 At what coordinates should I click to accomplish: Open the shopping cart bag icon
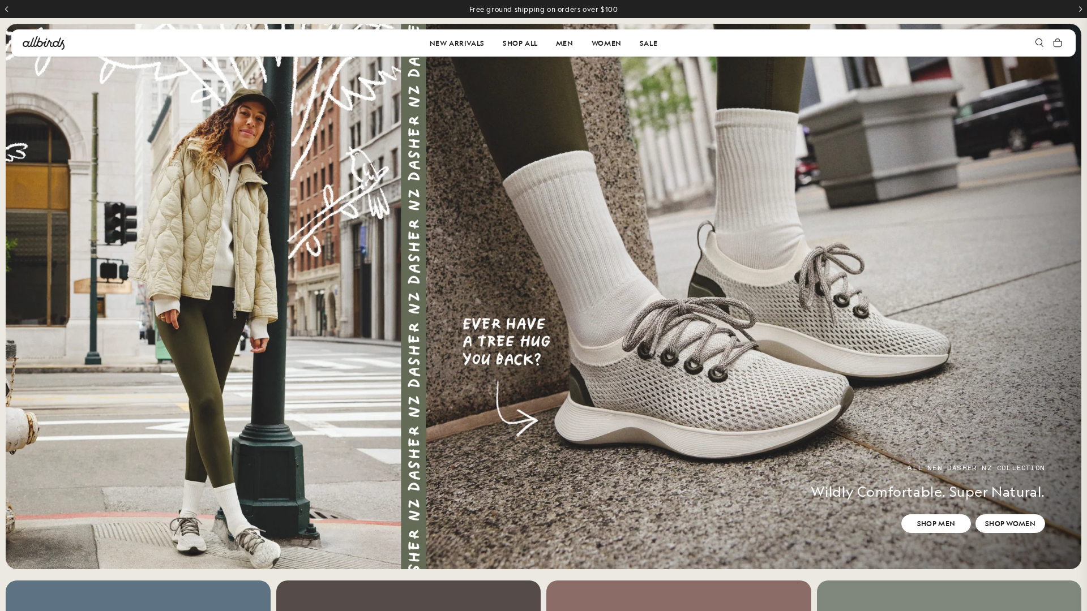[1057, 43]
